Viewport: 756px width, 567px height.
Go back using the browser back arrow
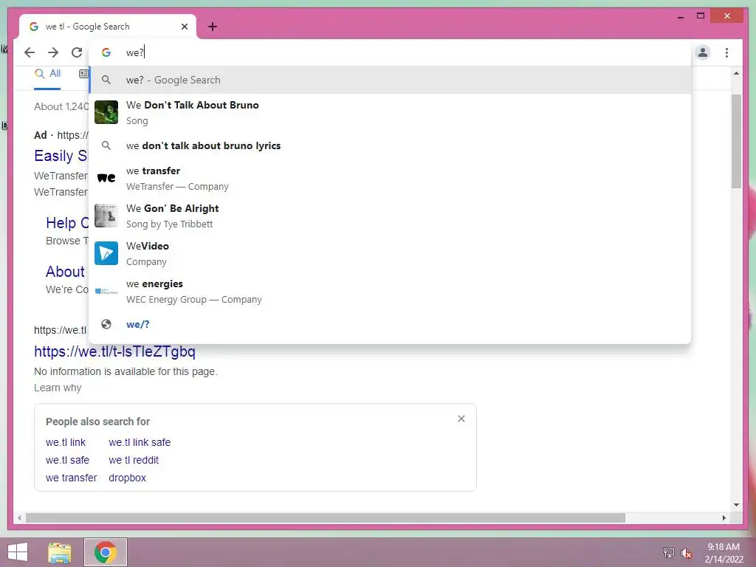pos(30,52)
